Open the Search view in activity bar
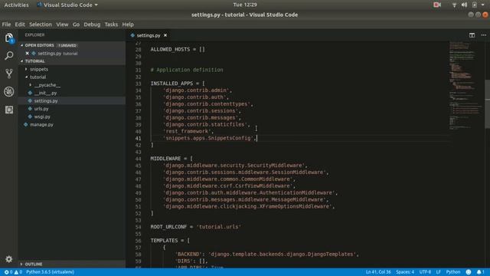Image resolution: width=490 pixels, height=276 pixels. 9,56
